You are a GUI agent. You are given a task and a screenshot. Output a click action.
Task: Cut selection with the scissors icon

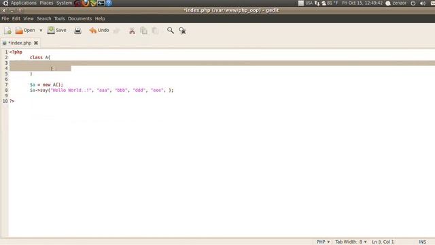click(x=132, y=31)
